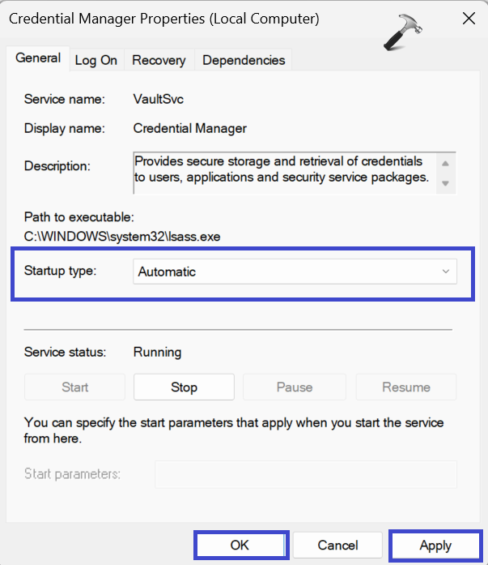The width and height of the screenshot is (488, 565).
Task: Click the Start service button
Action: coord(75,387)
